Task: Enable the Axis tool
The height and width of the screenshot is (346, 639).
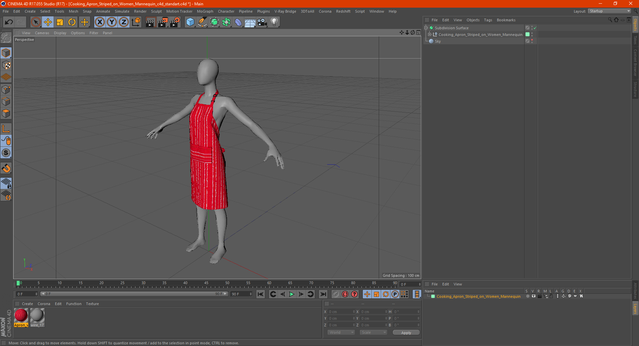Action: (6, 129)
